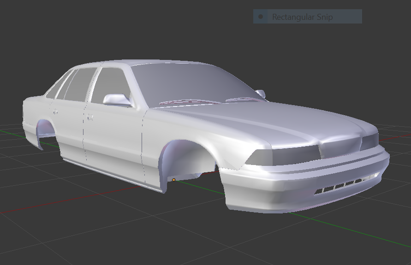Choose the Rectangular Snip option

[308, 17]
